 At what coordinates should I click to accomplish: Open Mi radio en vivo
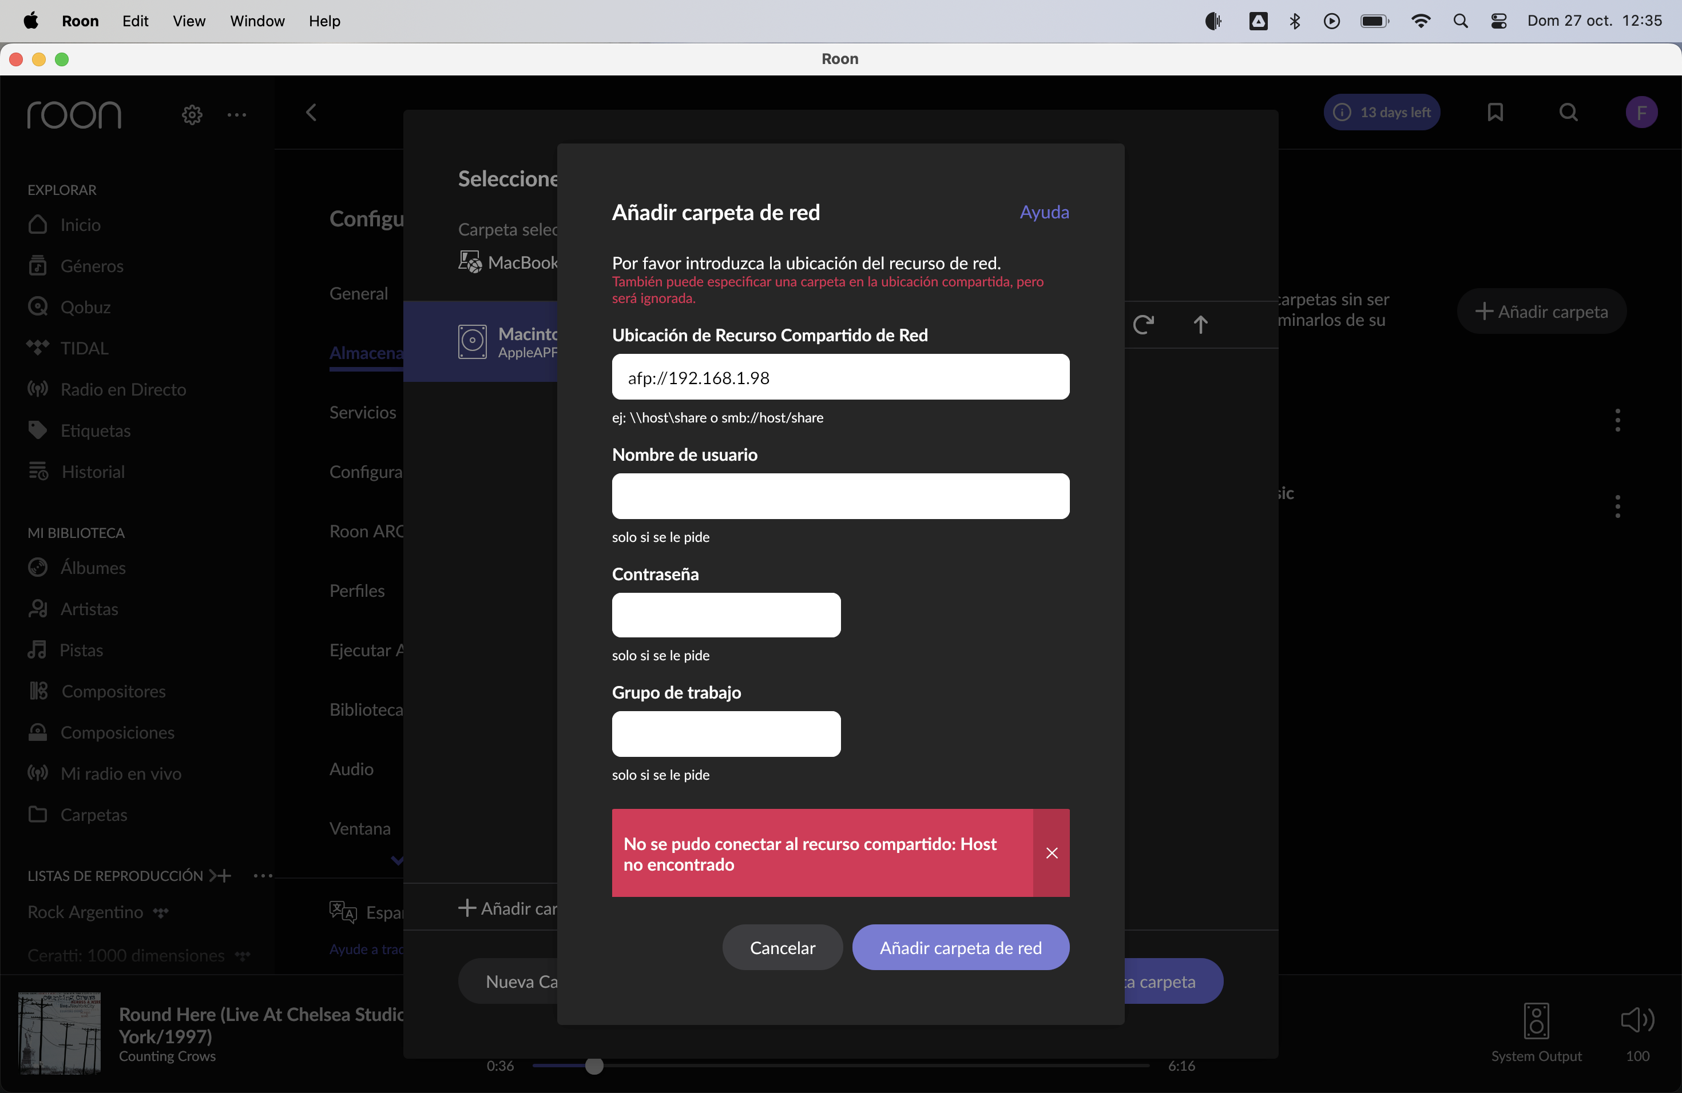(105, 773)
